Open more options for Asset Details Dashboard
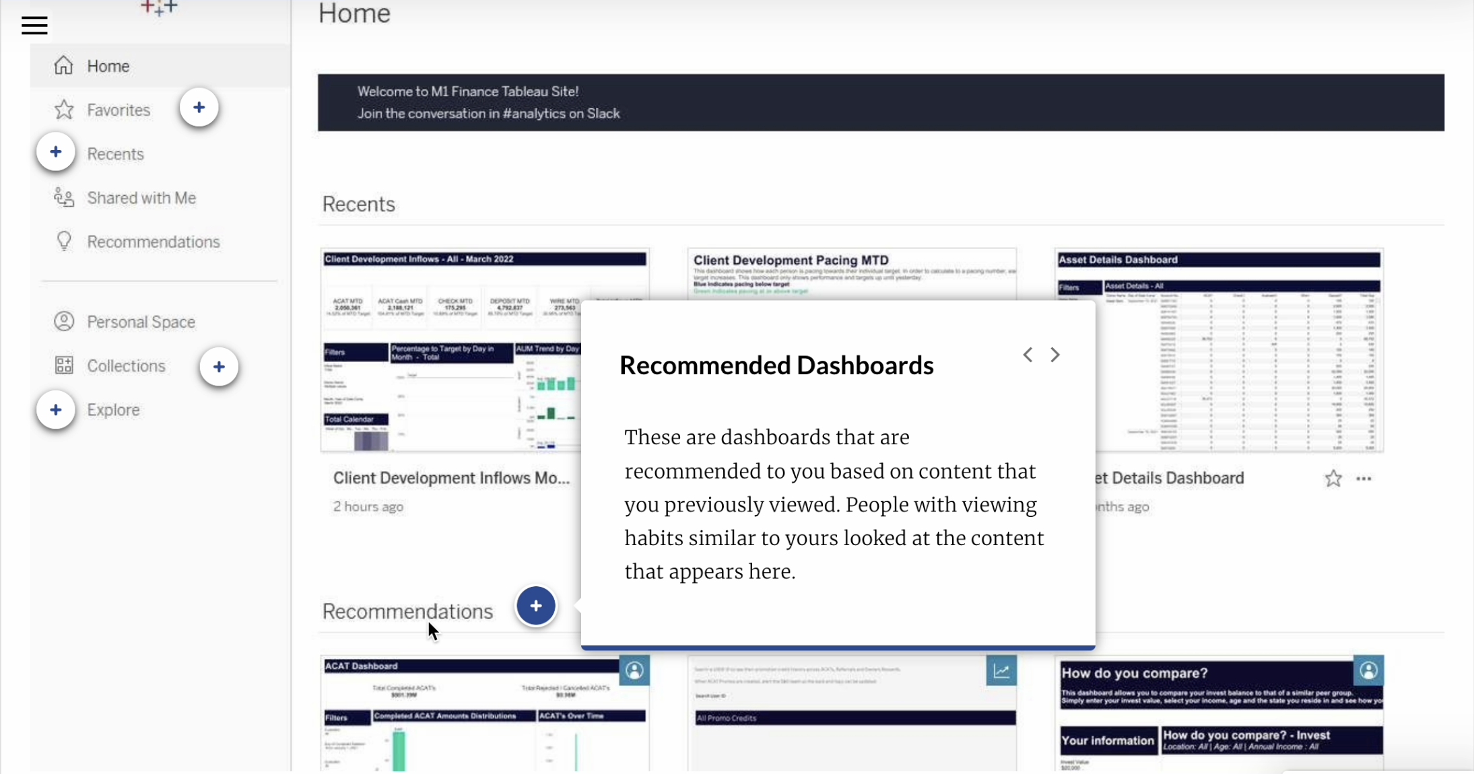1474x774 pixels. (1364, 478)
